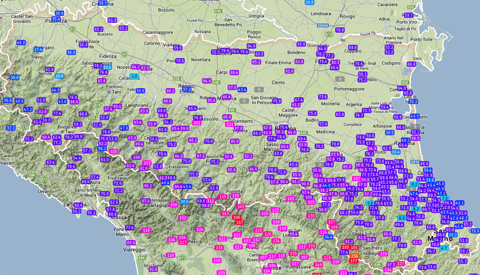Click the magenta 121 station marker
This screenshot has width=480, height=275.
pyautogui.click(x=230, y=124)
